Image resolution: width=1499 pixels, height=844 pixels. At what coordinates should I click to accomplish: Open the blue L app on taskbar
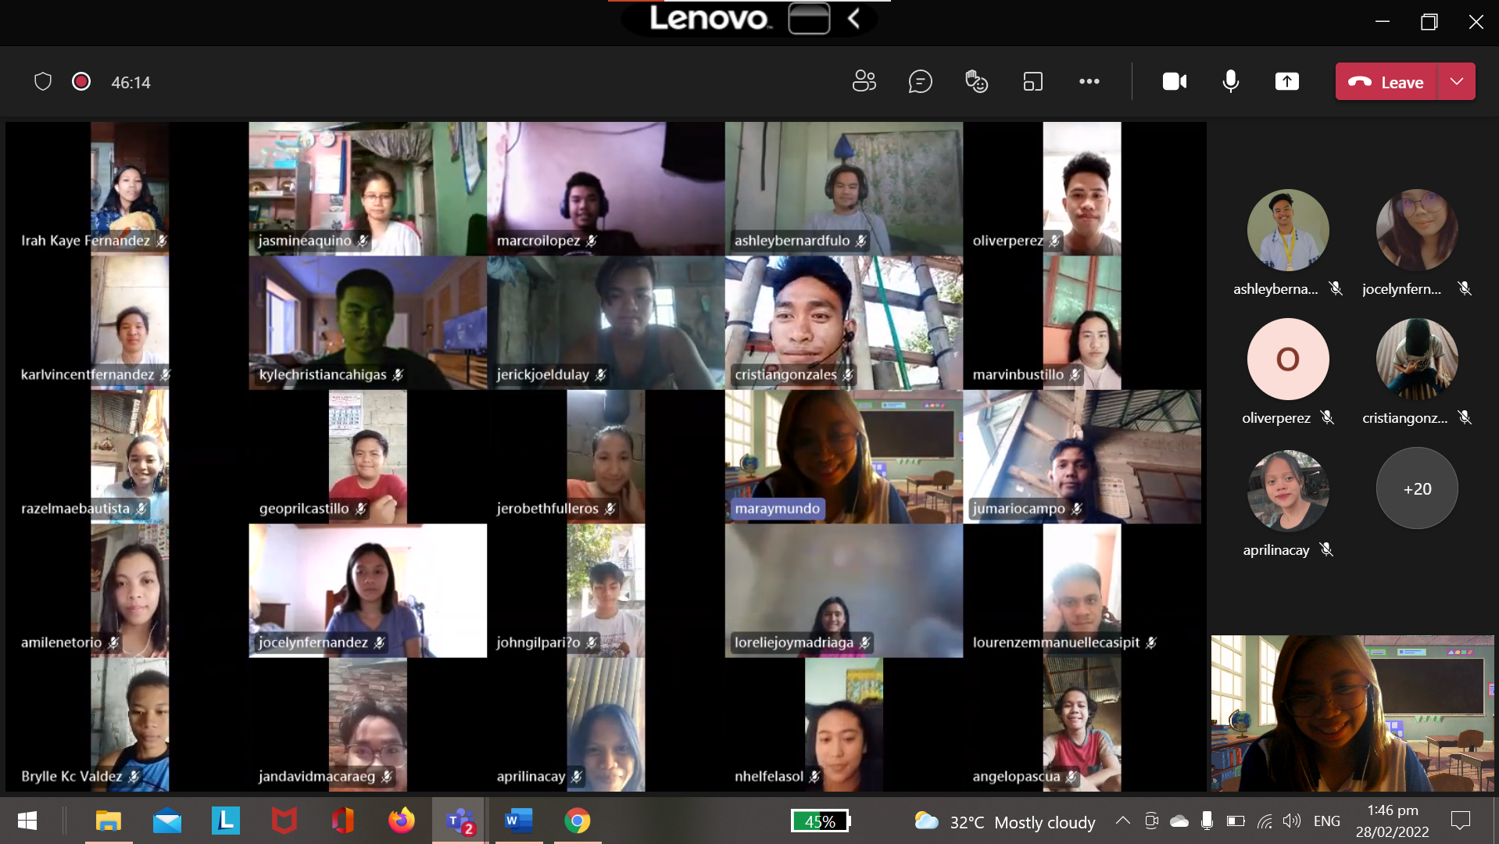click(x=226, y=821)
